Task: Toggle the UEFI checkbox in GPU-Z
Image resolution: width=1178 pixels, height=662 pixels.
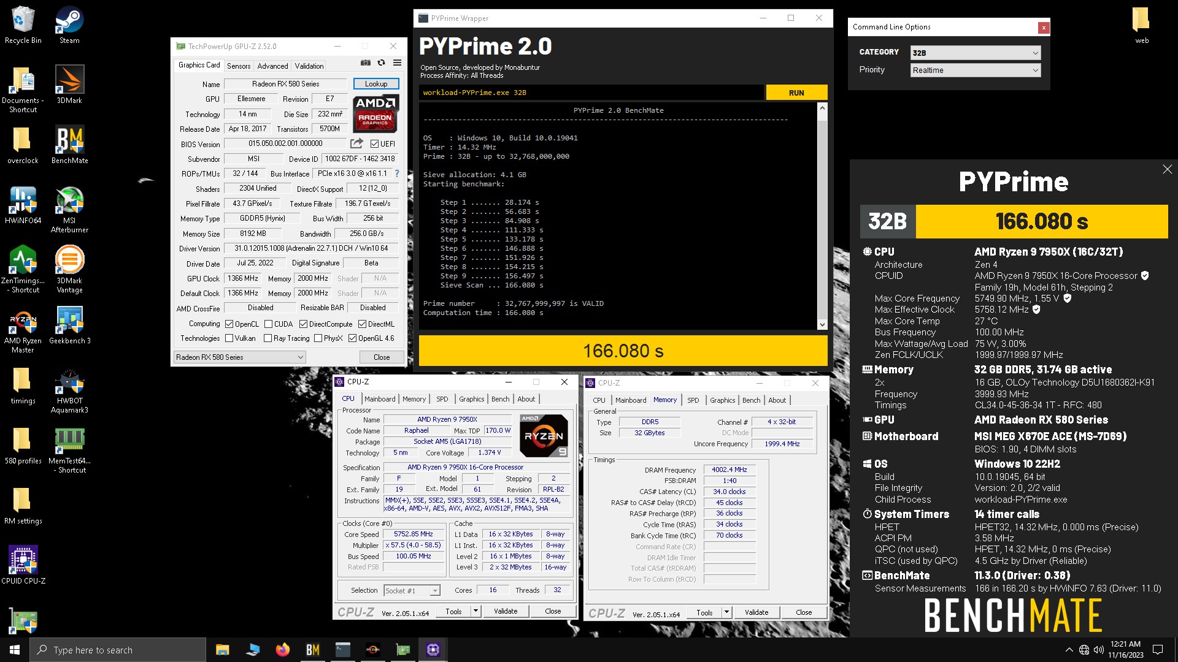Action: coord(374,144)
